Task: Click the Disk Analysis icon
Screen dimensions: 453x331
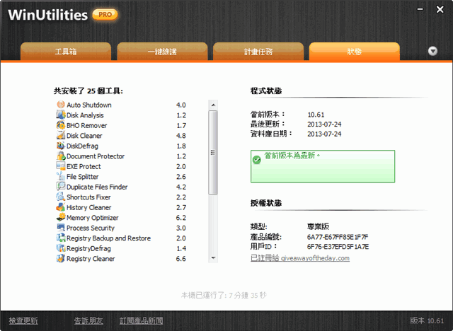Action: [x=61, y=115]
